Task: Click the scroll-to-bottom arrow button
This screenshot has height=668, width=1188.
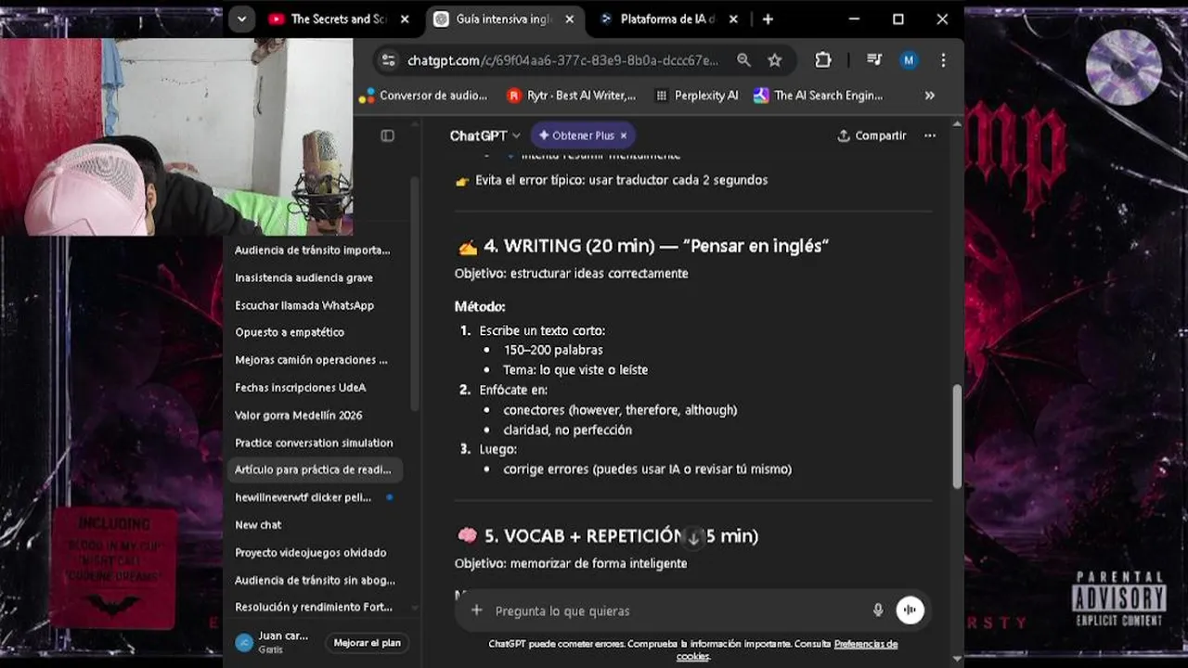Action: click(x=693, y=537)
